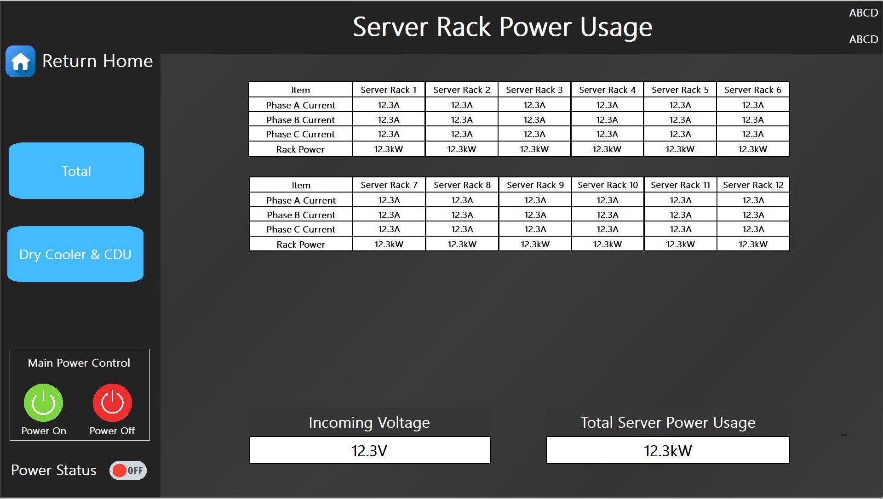This screenshot has width=883, height=499.
Task: Select the Incoming Voltage value field
Action: pyautogui.click(x=369, y=450)
